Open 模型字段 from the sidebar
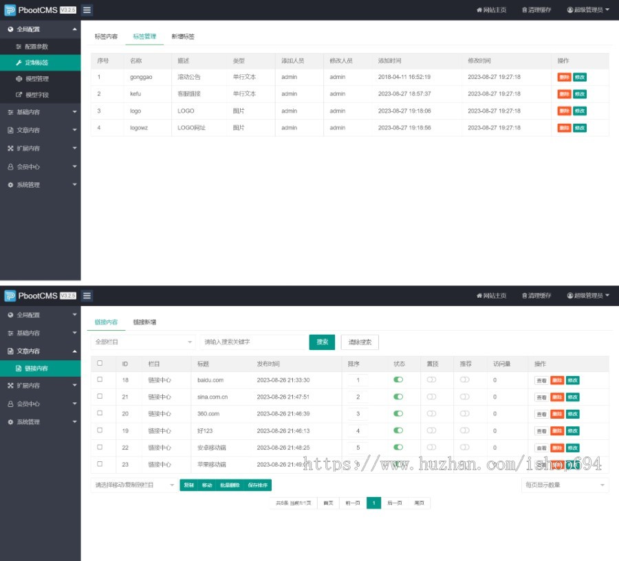The width and height of the screenshot is (619, 561). pyautogui.click(x=36, y=95)
